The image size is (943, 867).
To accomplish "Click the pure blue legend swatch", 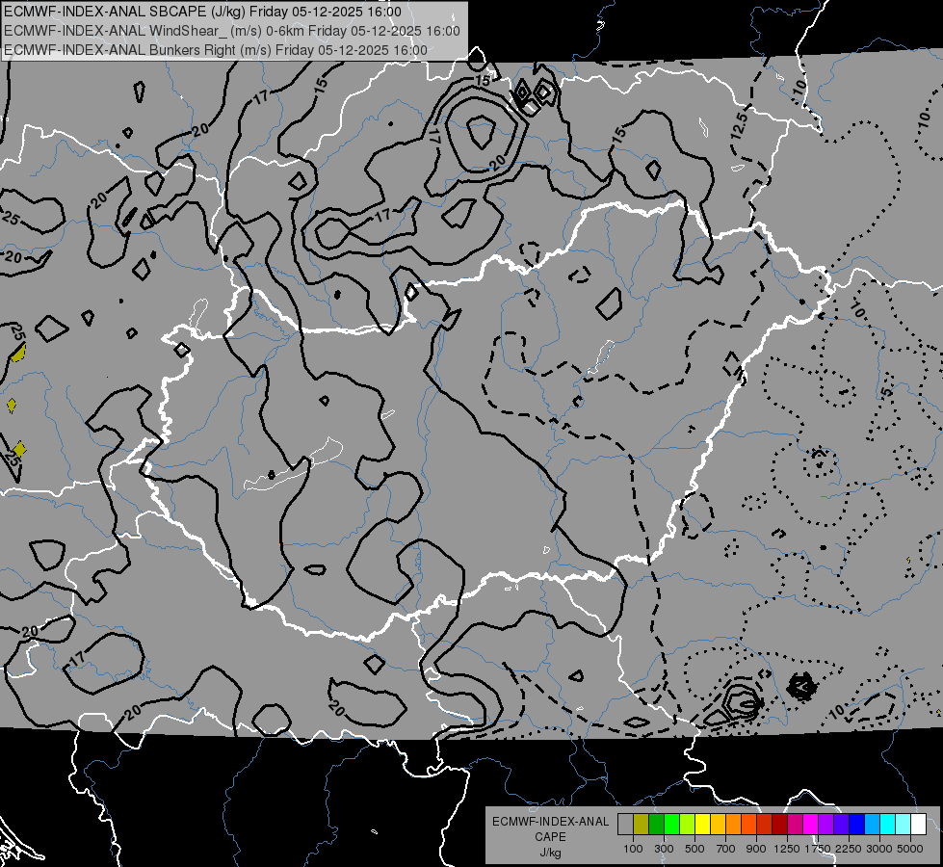I will (x=857, y=825).
